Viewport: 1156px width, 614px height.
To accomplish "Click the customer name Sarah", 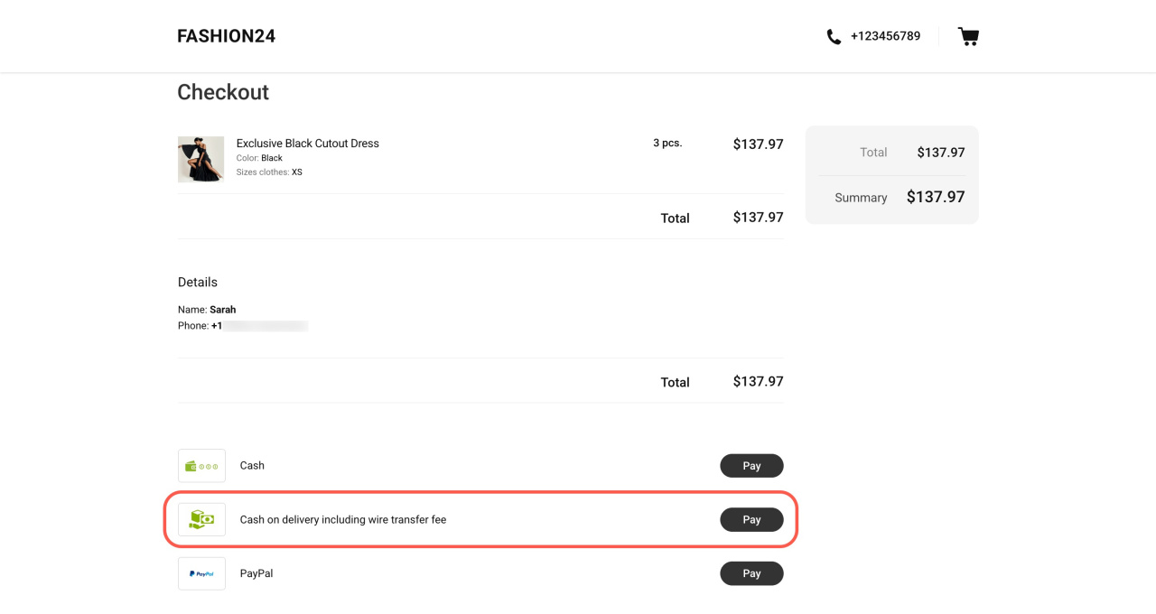I will pos(222,310).
